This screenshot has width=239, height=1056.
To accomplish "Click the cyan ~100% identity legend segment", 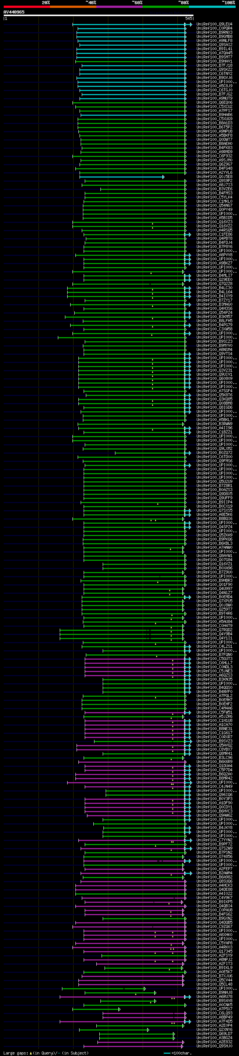I will [x=212, y=7].
